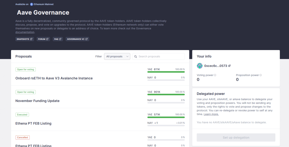Click the Voting power info icon
This screenshot has width=289, height=147.
tap(215, 75)
